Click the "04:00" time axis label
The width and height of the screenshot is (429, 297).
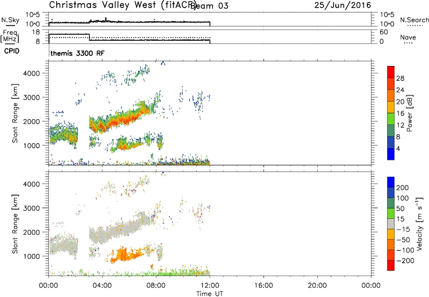[102, 286]
